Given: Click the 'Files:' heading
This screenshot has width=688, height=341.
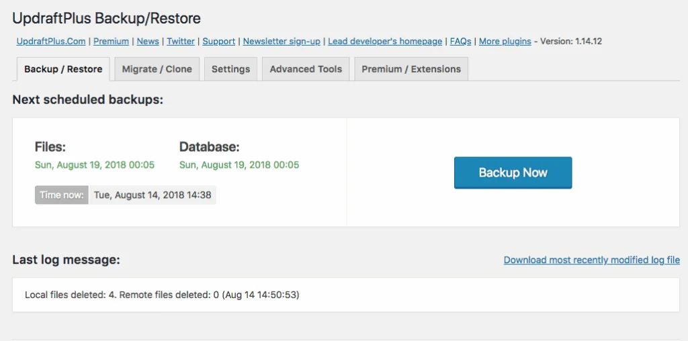Looking at the screenshot, I should point(50,147).
